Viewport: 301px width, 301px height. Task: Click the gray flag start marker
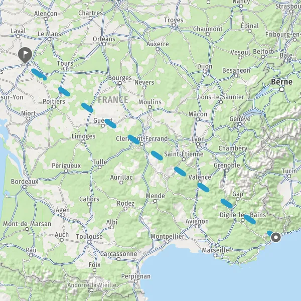[x=25, y=55]
